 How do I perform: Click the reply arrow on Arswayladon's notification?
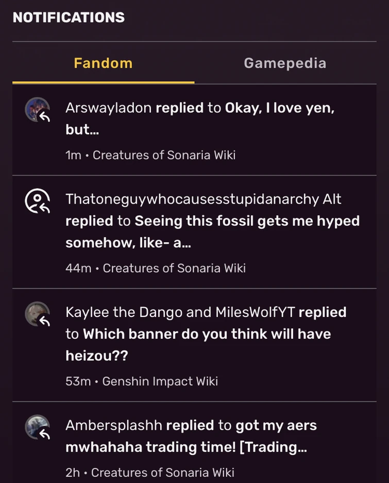44,116
